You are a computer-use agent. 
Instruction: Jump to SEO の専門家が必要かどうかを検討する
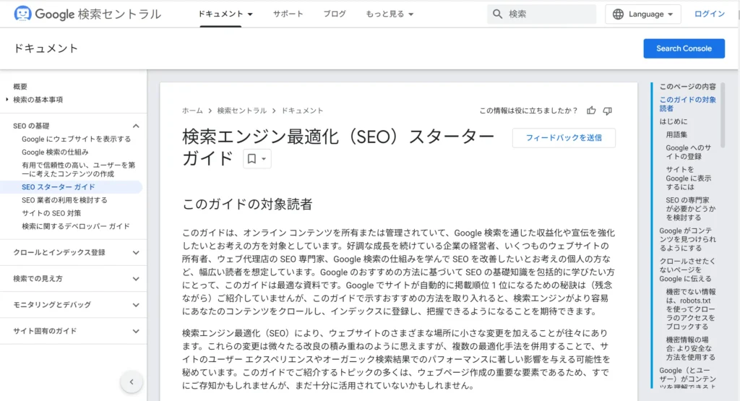click(690, 209)
